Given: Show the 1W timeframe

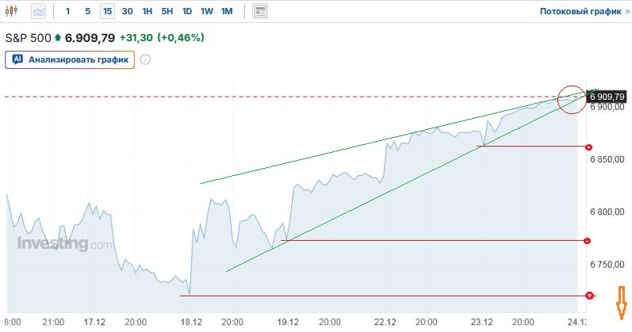Looking at the screenshot, I should (x=206, y=12).
